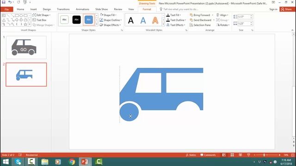
Task: Open Shape Styles dialog launcher
Action: [122, 30]
